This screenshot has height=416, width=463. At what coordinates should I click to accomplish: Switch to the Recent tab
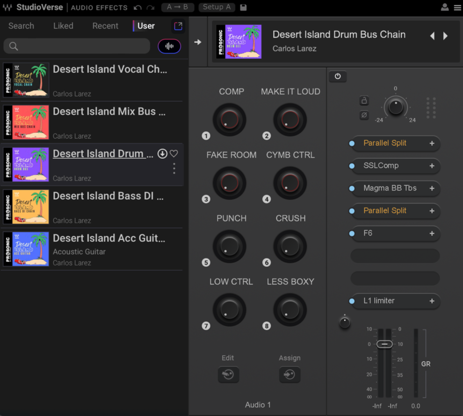coord(105,26)
